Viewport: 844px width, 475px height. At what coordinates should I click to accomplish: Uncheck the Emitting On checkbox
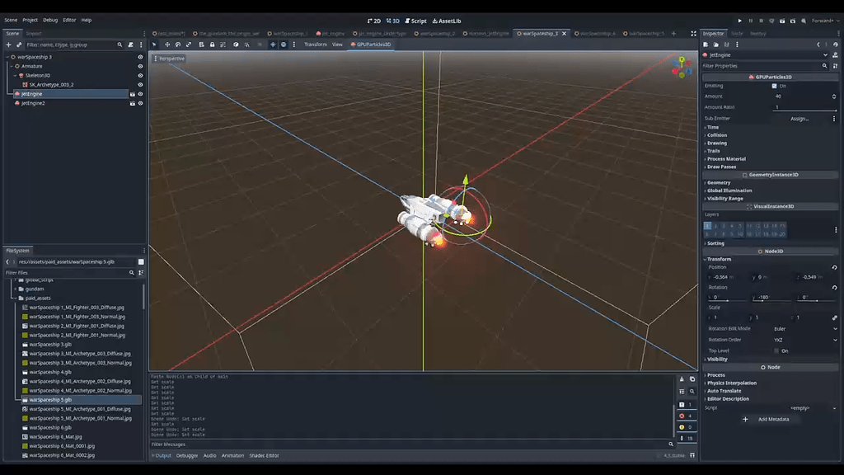pyautogui.click(x=775, y=86)
